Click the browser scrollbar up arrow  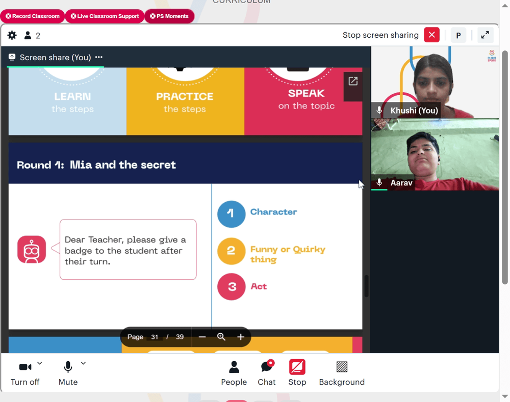[505, 5]
